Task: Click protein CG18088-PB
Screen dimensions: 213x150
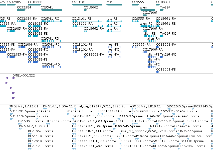Action: (38, 60)
